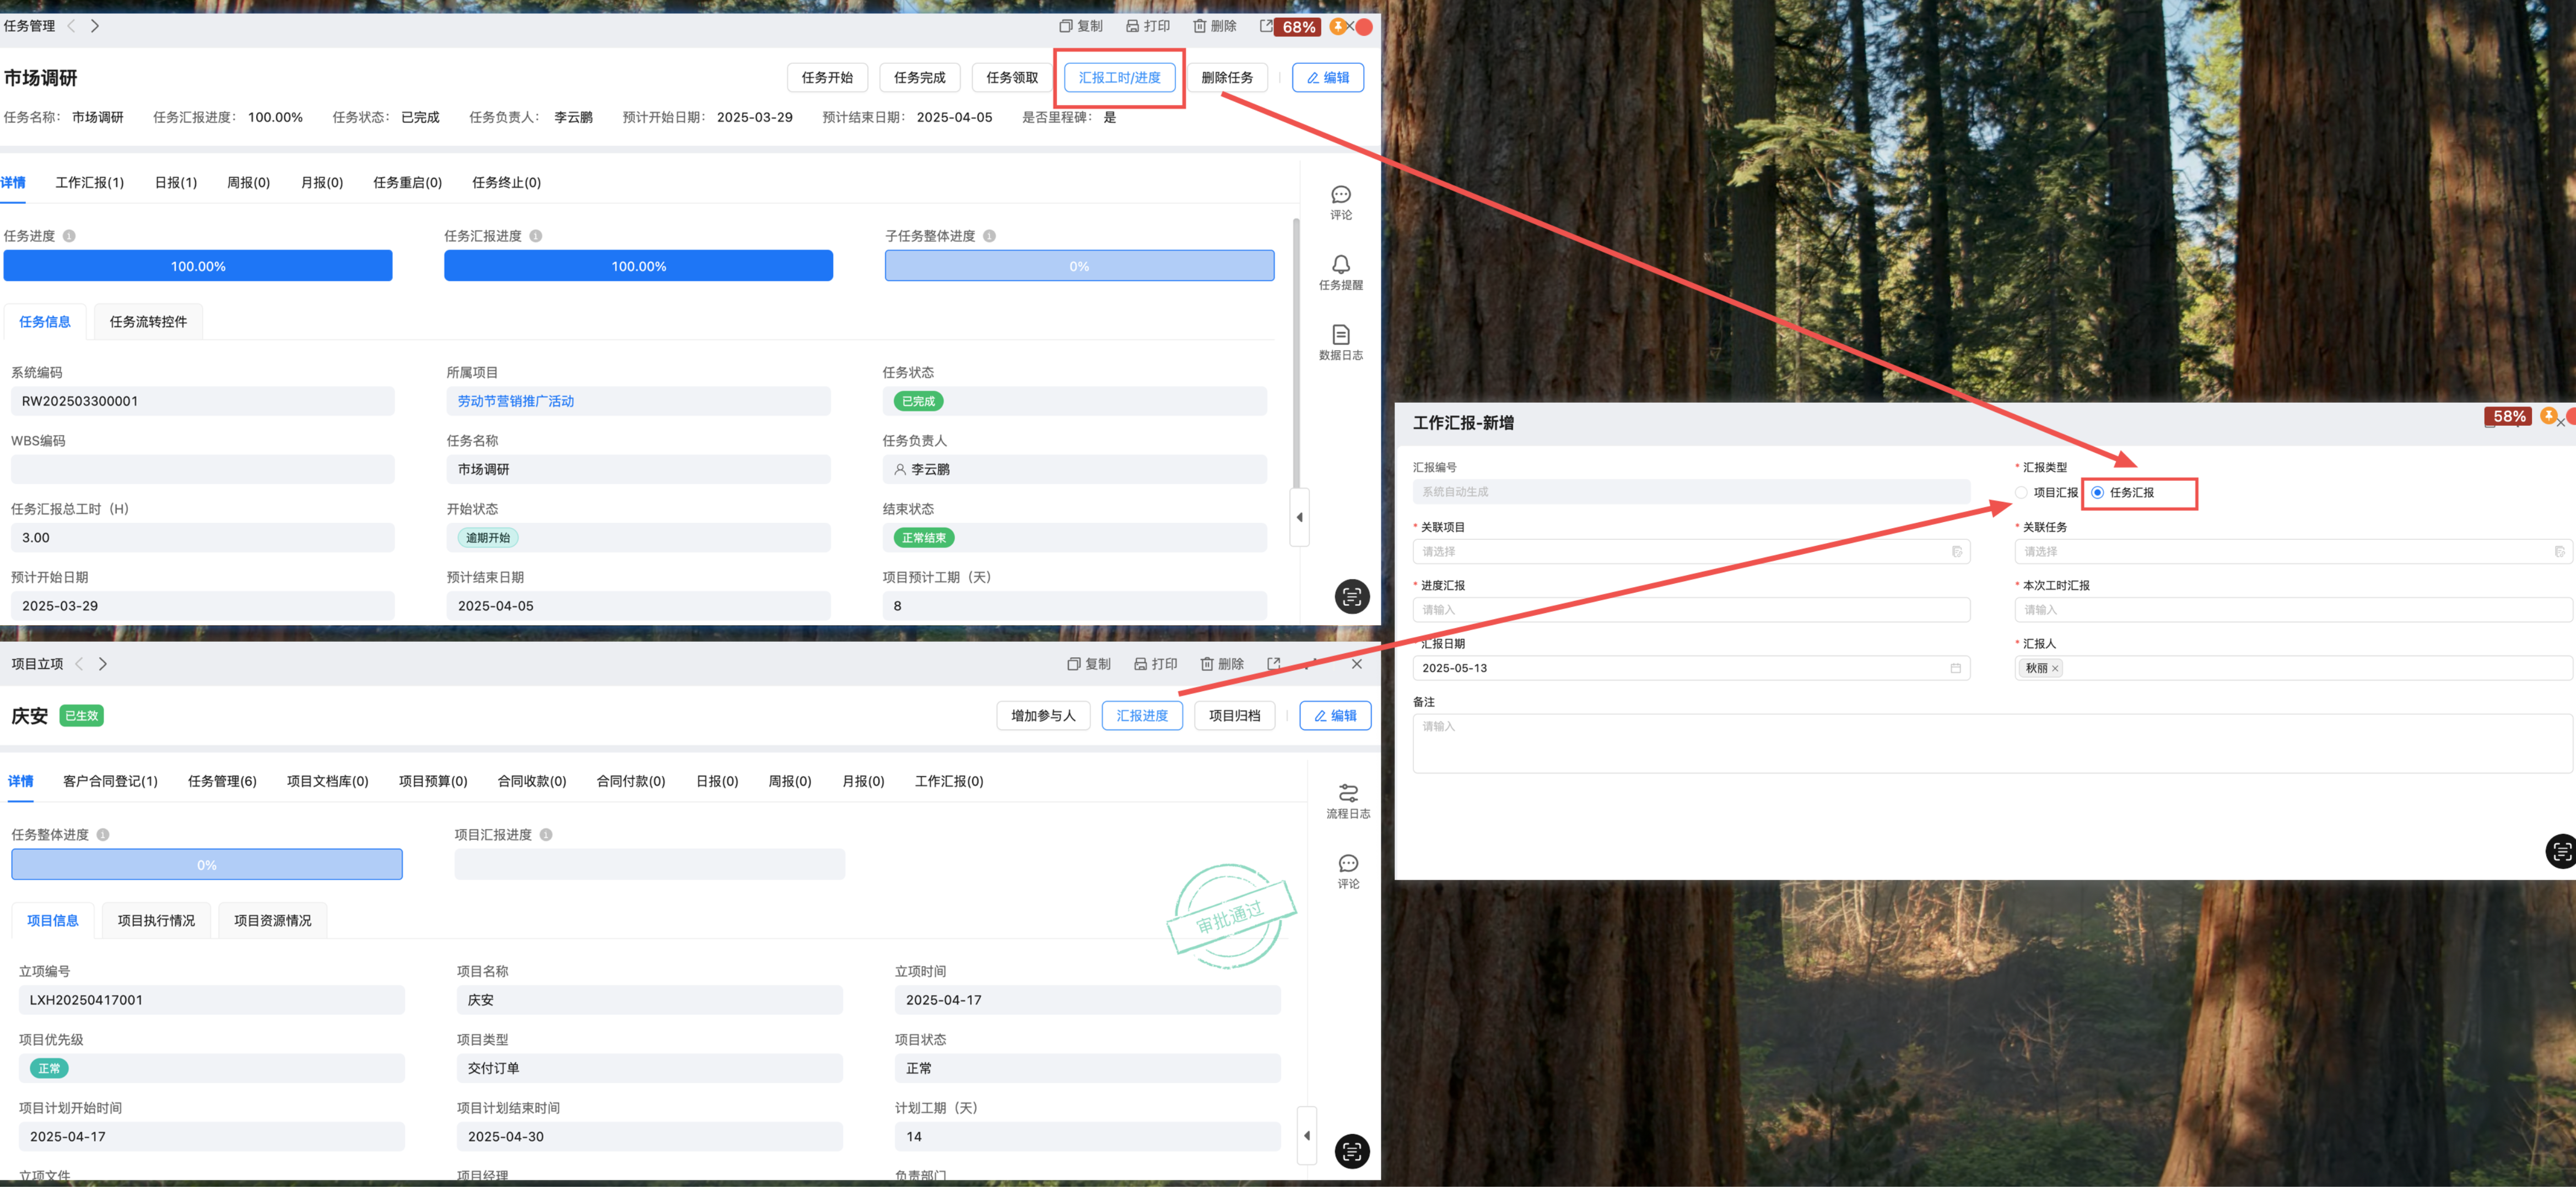Click 增加参与人 button
2576x1187 pixels.
(x=1043, y=716)
